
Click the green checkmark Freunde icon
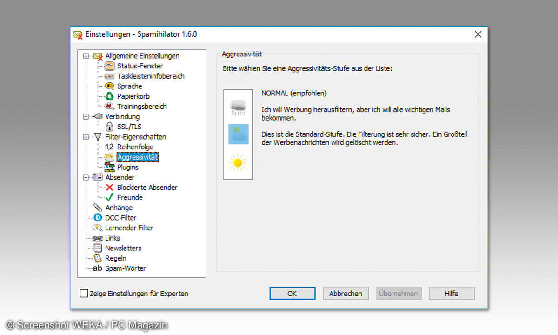point(109,197)
